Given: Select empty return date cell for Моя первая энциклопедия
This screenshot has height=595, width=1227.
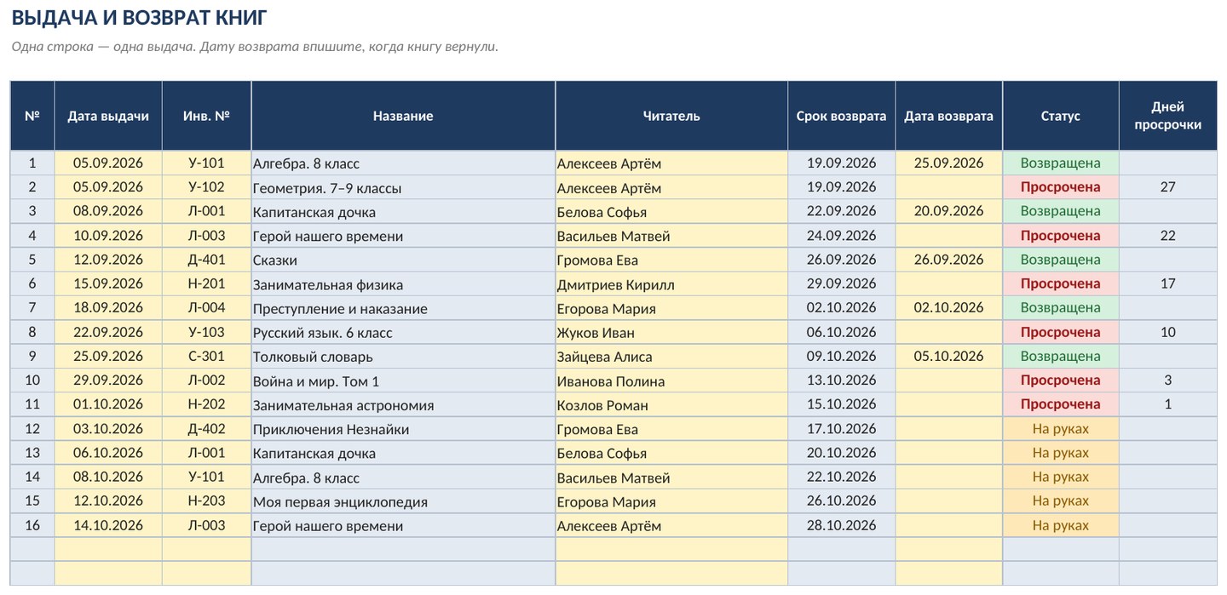Looking at the screenshot, I should 948,501.
